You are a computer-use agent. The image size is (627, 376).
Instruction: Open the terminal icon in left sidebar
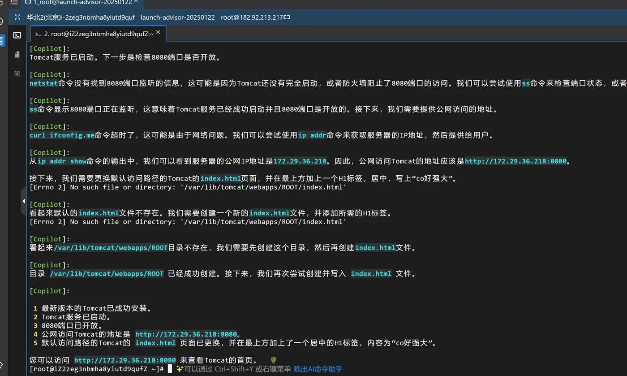click(x=17, y=35)
